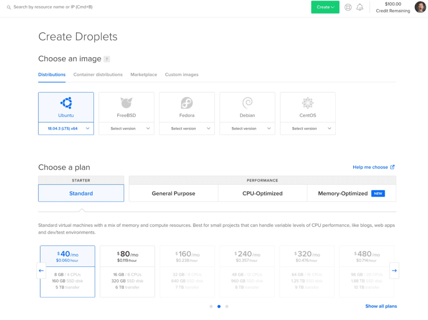Open the support lifebuoy icon
Image resolution: width=428 pixels, height=320 pixels.
pyautogui.click(x=348, y=8)
